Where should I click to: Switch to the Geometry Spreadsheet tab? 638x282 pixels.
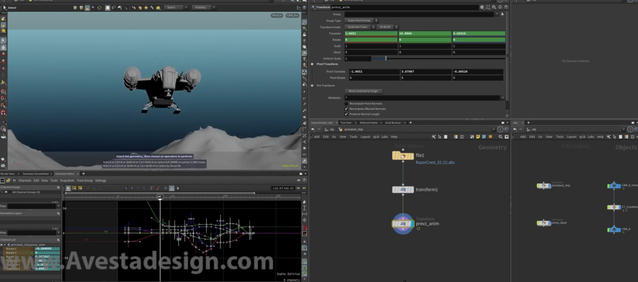click(x=36, y=174)
